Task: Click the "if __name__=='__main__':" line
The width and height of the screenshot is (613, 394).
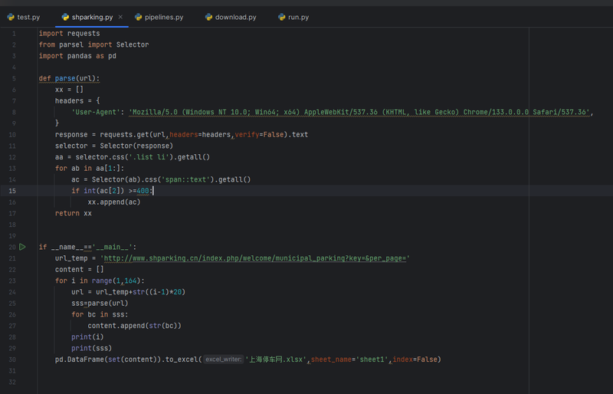Action: click(x=87, y=247)
